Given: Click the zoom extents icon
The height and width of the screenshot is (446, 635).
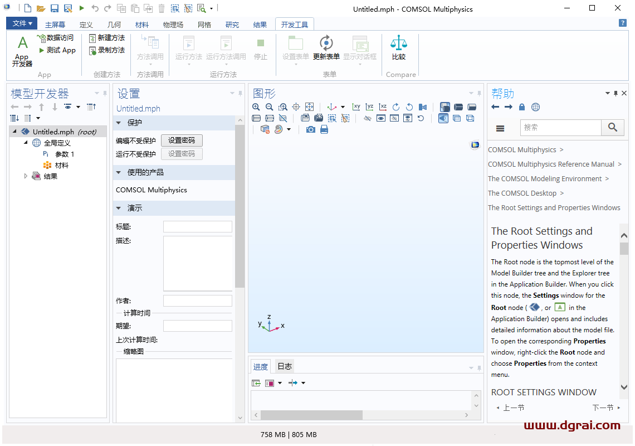Looking at the screenshot, I should pos(309,107).
